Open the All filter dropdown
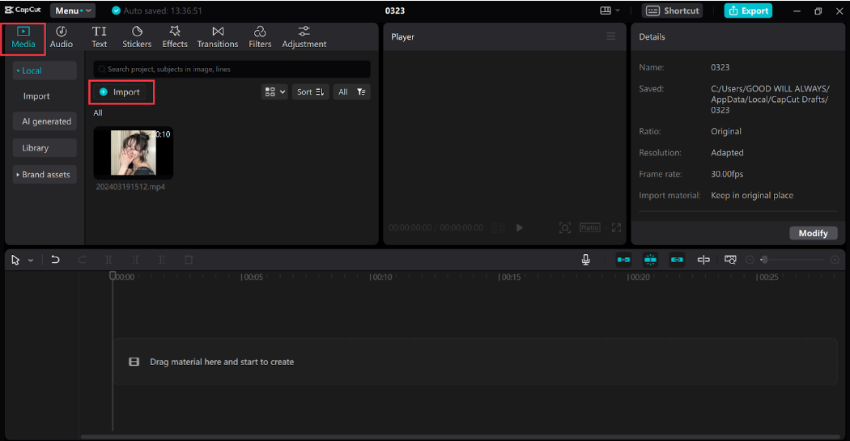This screenshot has width=850, height=441. [x=352, y=92]
